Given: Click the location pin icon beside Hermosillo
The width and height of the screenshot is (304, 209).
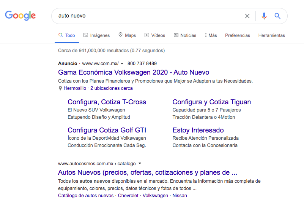Looking at the screenshot, I should point(60,88).
